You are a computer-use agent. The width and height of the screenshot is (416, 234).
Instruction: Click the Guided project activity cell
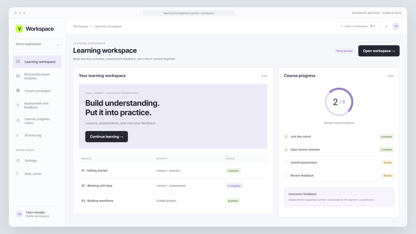coord(166,201)
